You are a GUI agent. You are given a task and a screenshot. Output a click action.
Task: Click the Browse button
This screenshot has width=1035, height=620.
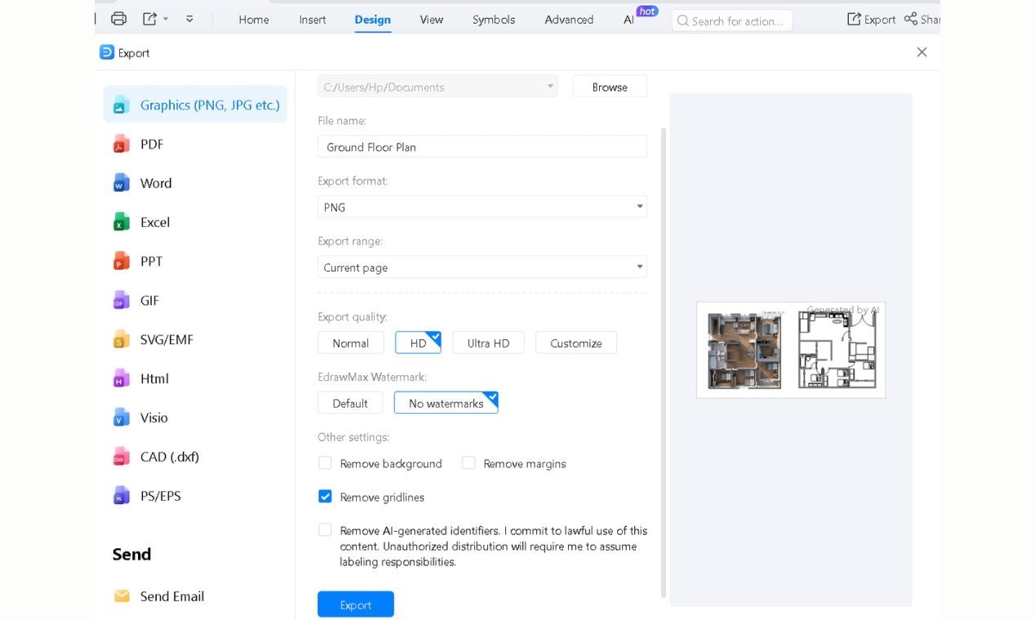610,86
